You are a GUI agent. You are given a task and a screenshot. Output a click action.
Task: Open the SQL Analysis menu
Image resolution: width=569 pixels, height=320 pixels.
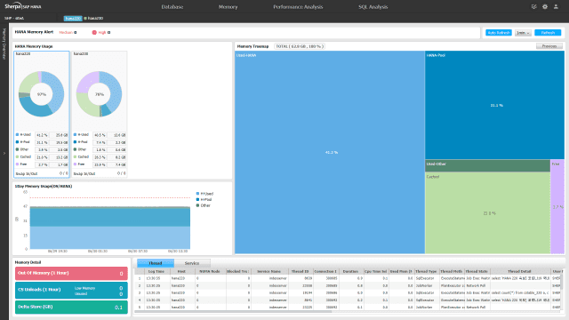point(373,7)
